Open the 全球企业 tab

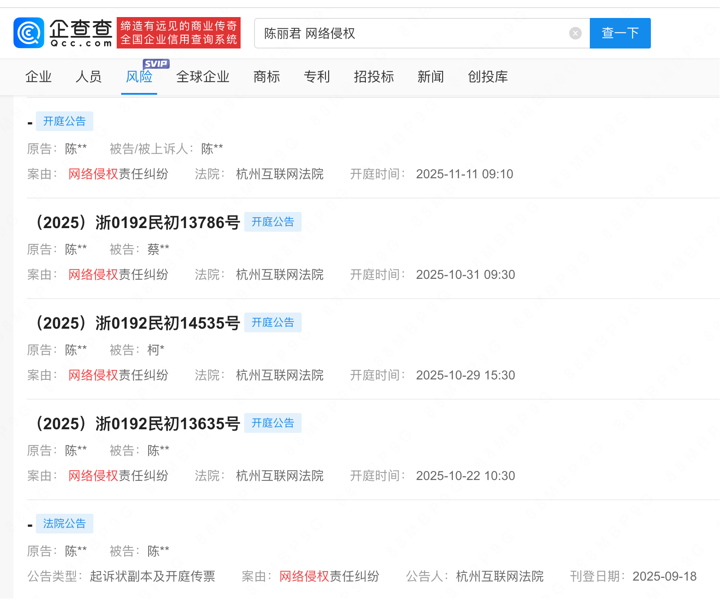(203, 77)
